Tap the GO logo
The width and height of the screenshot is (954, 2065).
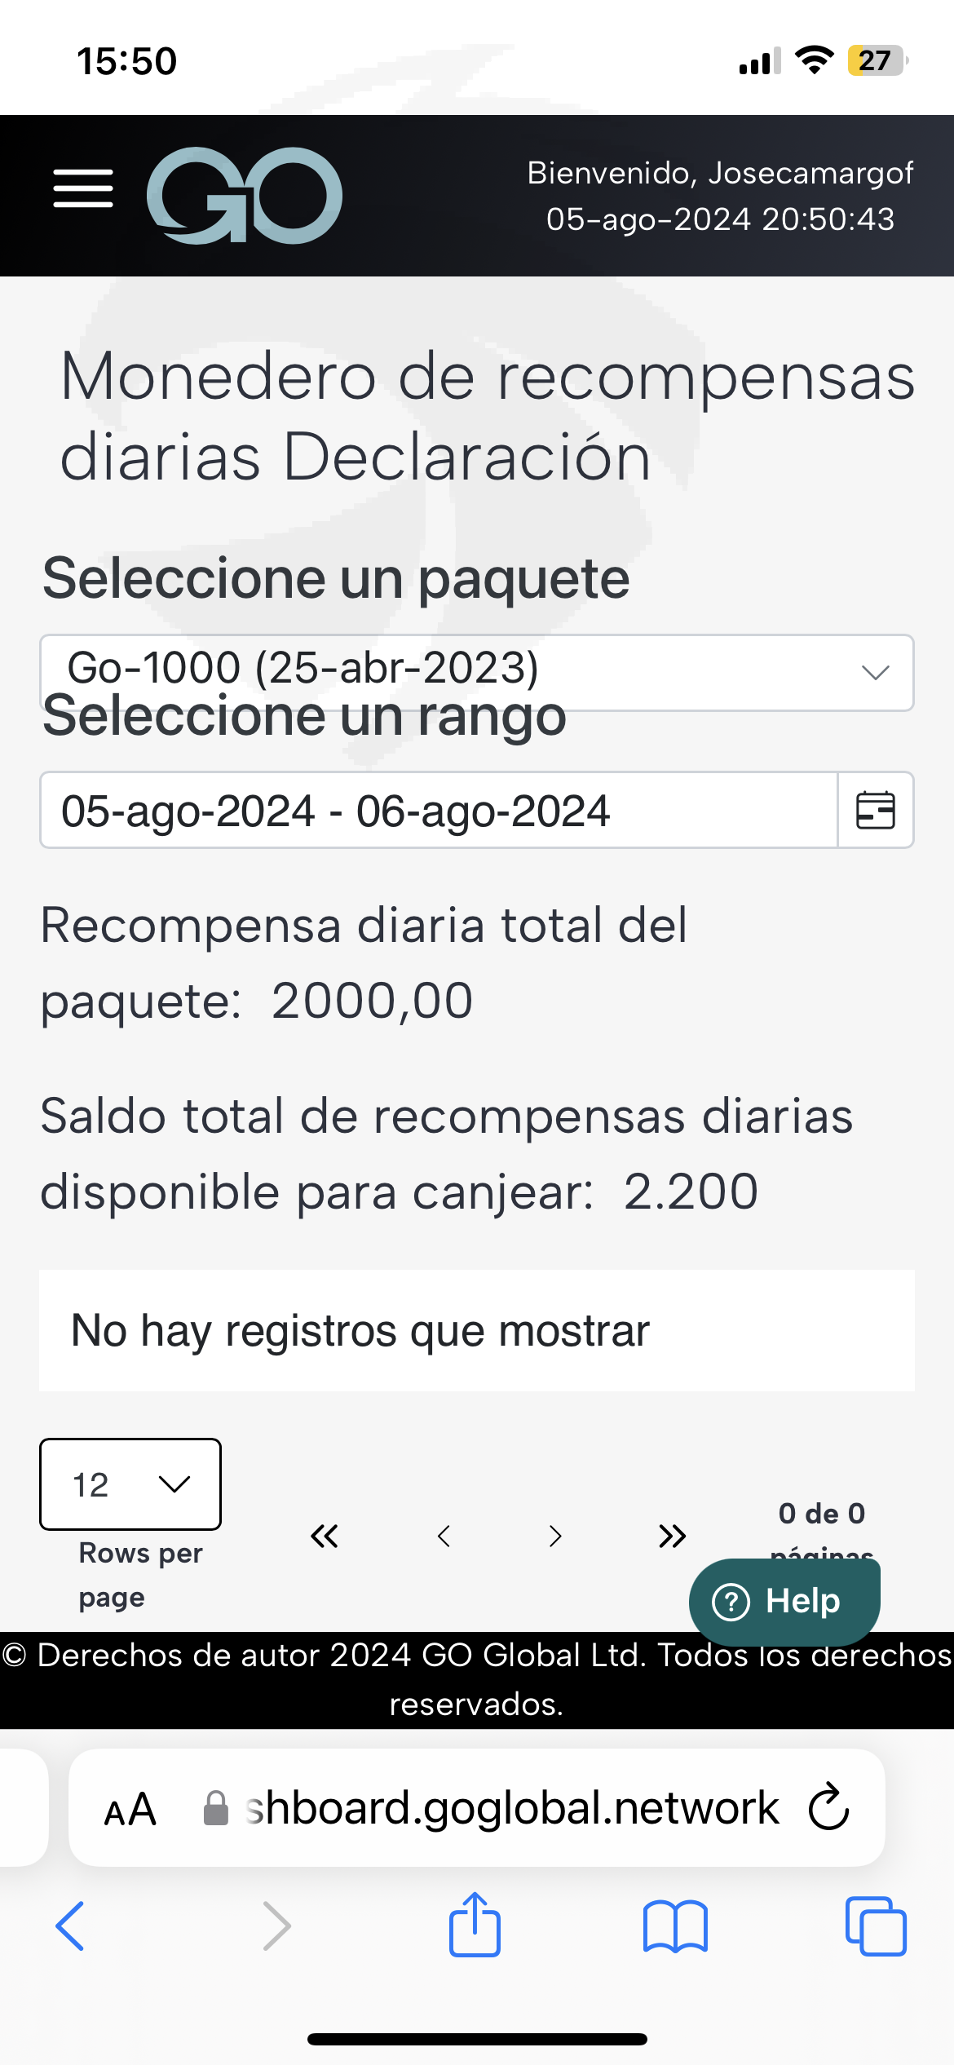tap(244, 195)
